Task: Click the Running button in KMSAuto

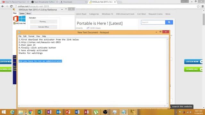Action: pyautogui.click(x=44, y=21)
